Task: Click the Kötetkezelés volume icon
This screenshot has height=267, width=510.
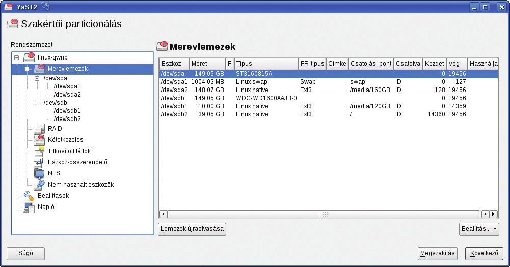Action: coord(39,140)
